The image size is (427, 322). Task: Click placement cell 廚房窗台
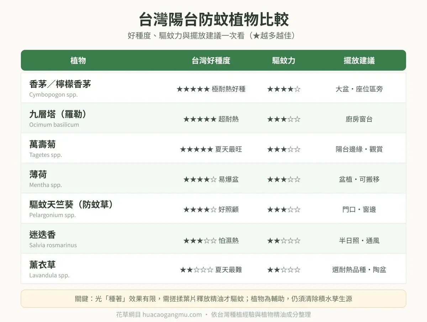pyautogui.click(x=359, y=119)
